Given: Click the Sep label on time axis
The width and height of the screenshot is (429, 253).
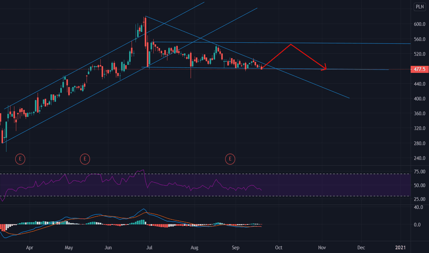Looking at the screenshot, I should [x=235, y=247].
